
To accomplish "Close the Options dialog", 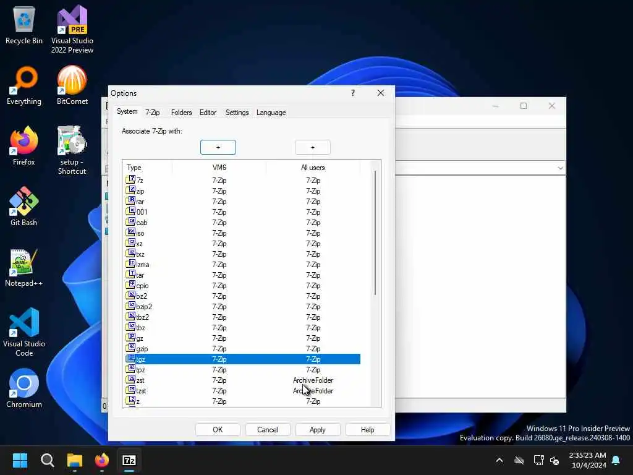I will (x=381, y=93).
